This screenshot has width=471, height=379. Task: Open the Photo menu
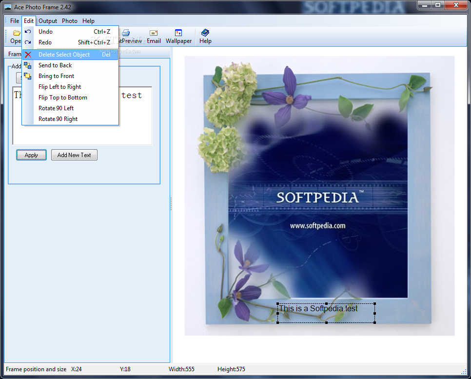70,21
